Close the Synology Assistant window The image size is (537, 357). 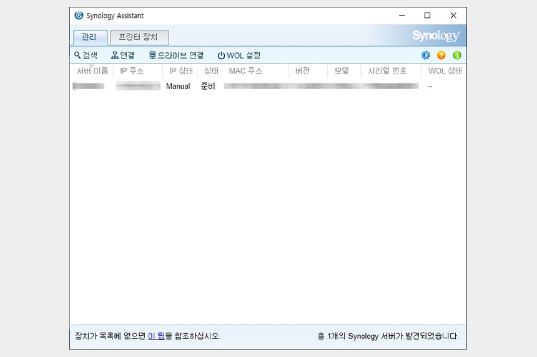[453, 16]
